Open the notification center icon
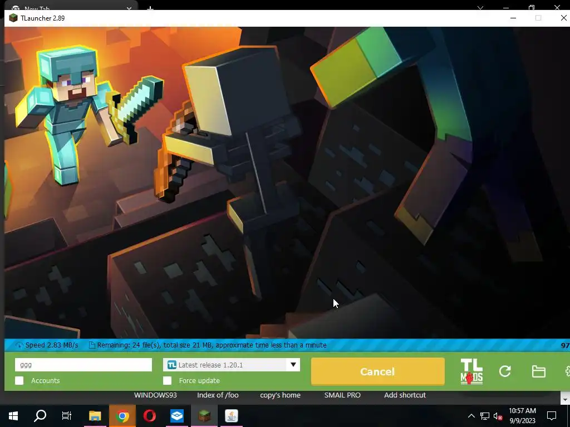 [x=552, y=416]
